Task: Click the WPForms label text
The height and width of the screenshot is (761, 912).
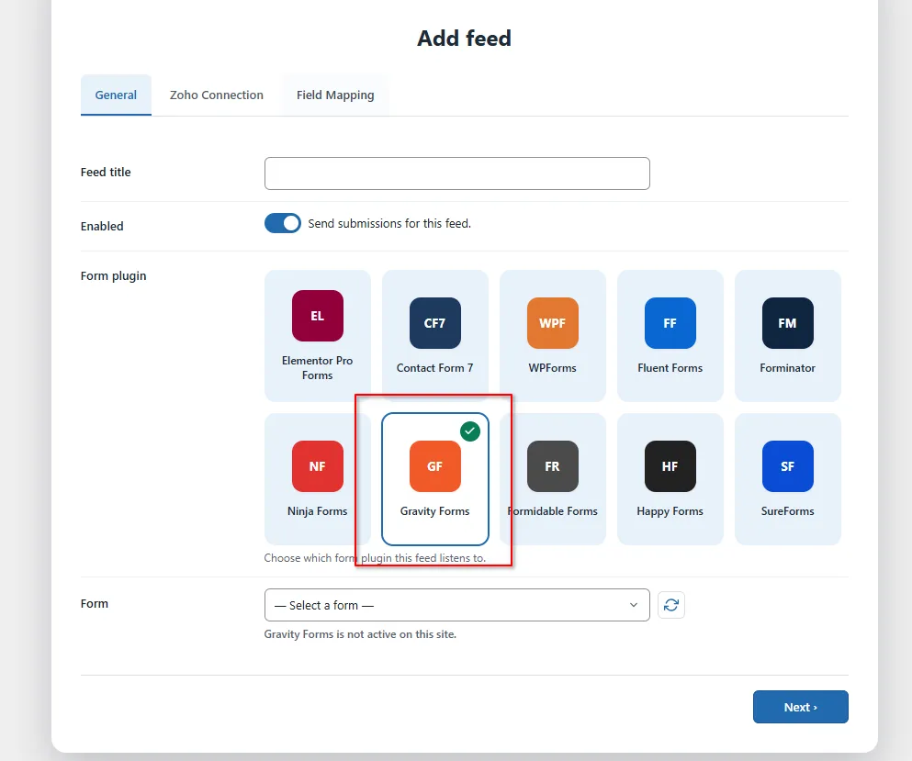Action: (x=553, y=368)
